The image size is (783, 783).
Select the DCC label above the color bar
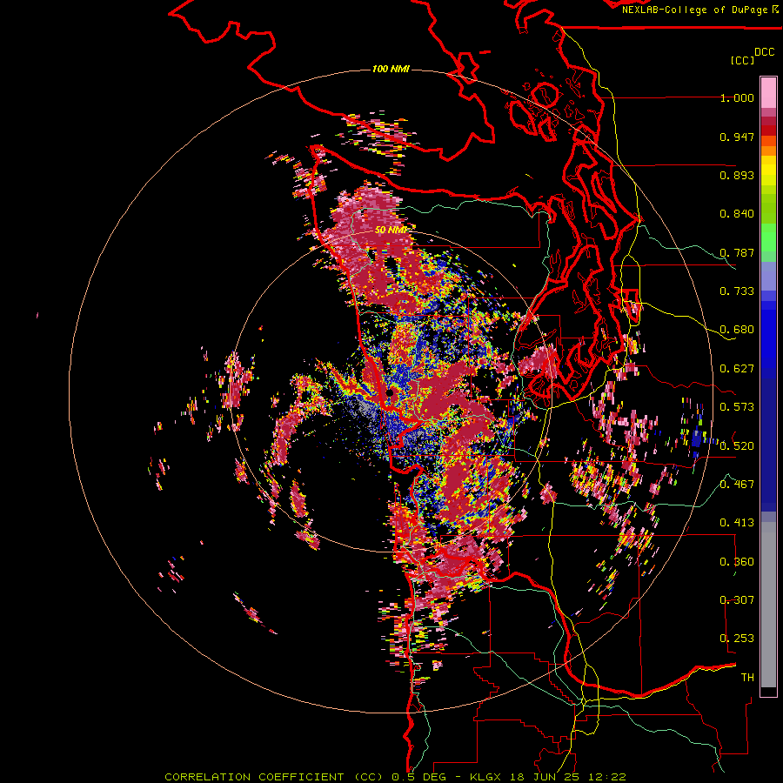[x=764, y=52]
